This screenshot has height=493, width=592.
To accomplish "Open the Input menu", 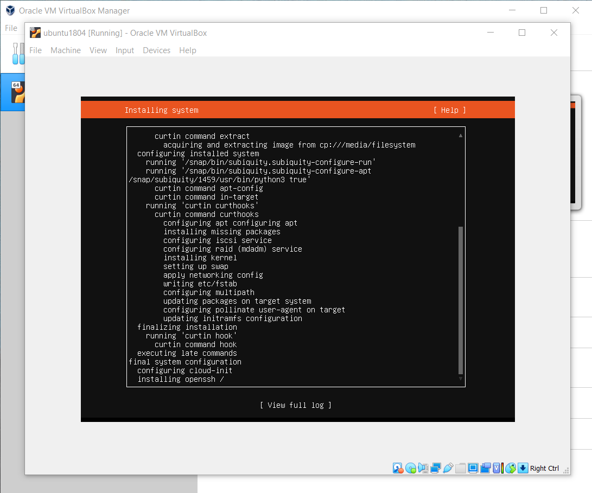I will pos(125,50).
